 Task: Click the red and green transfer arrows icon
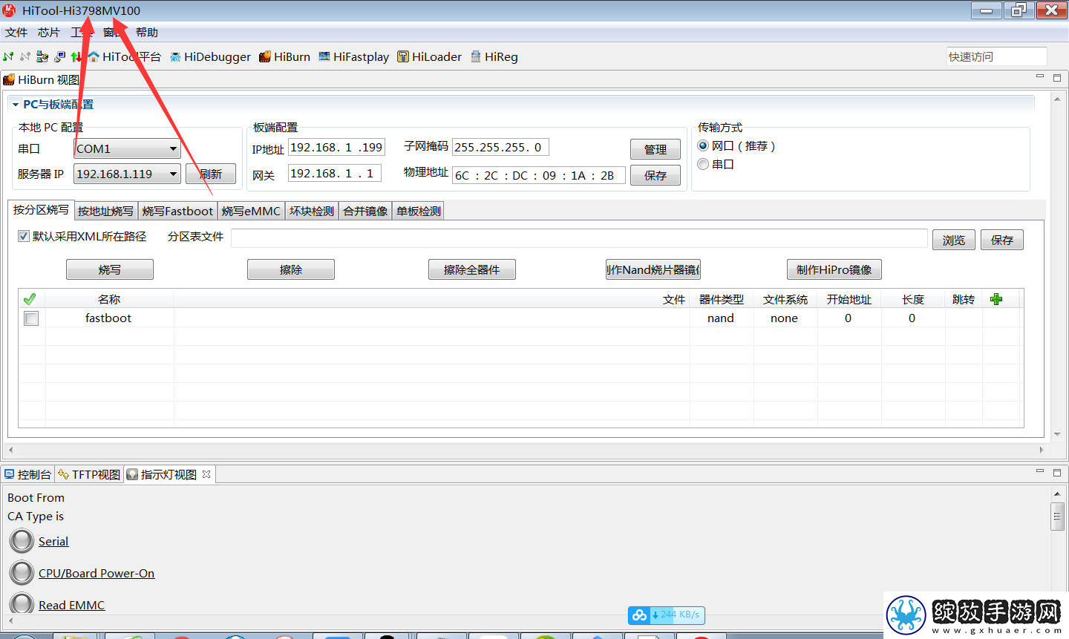pyautogui.click(x=76, y=56)
